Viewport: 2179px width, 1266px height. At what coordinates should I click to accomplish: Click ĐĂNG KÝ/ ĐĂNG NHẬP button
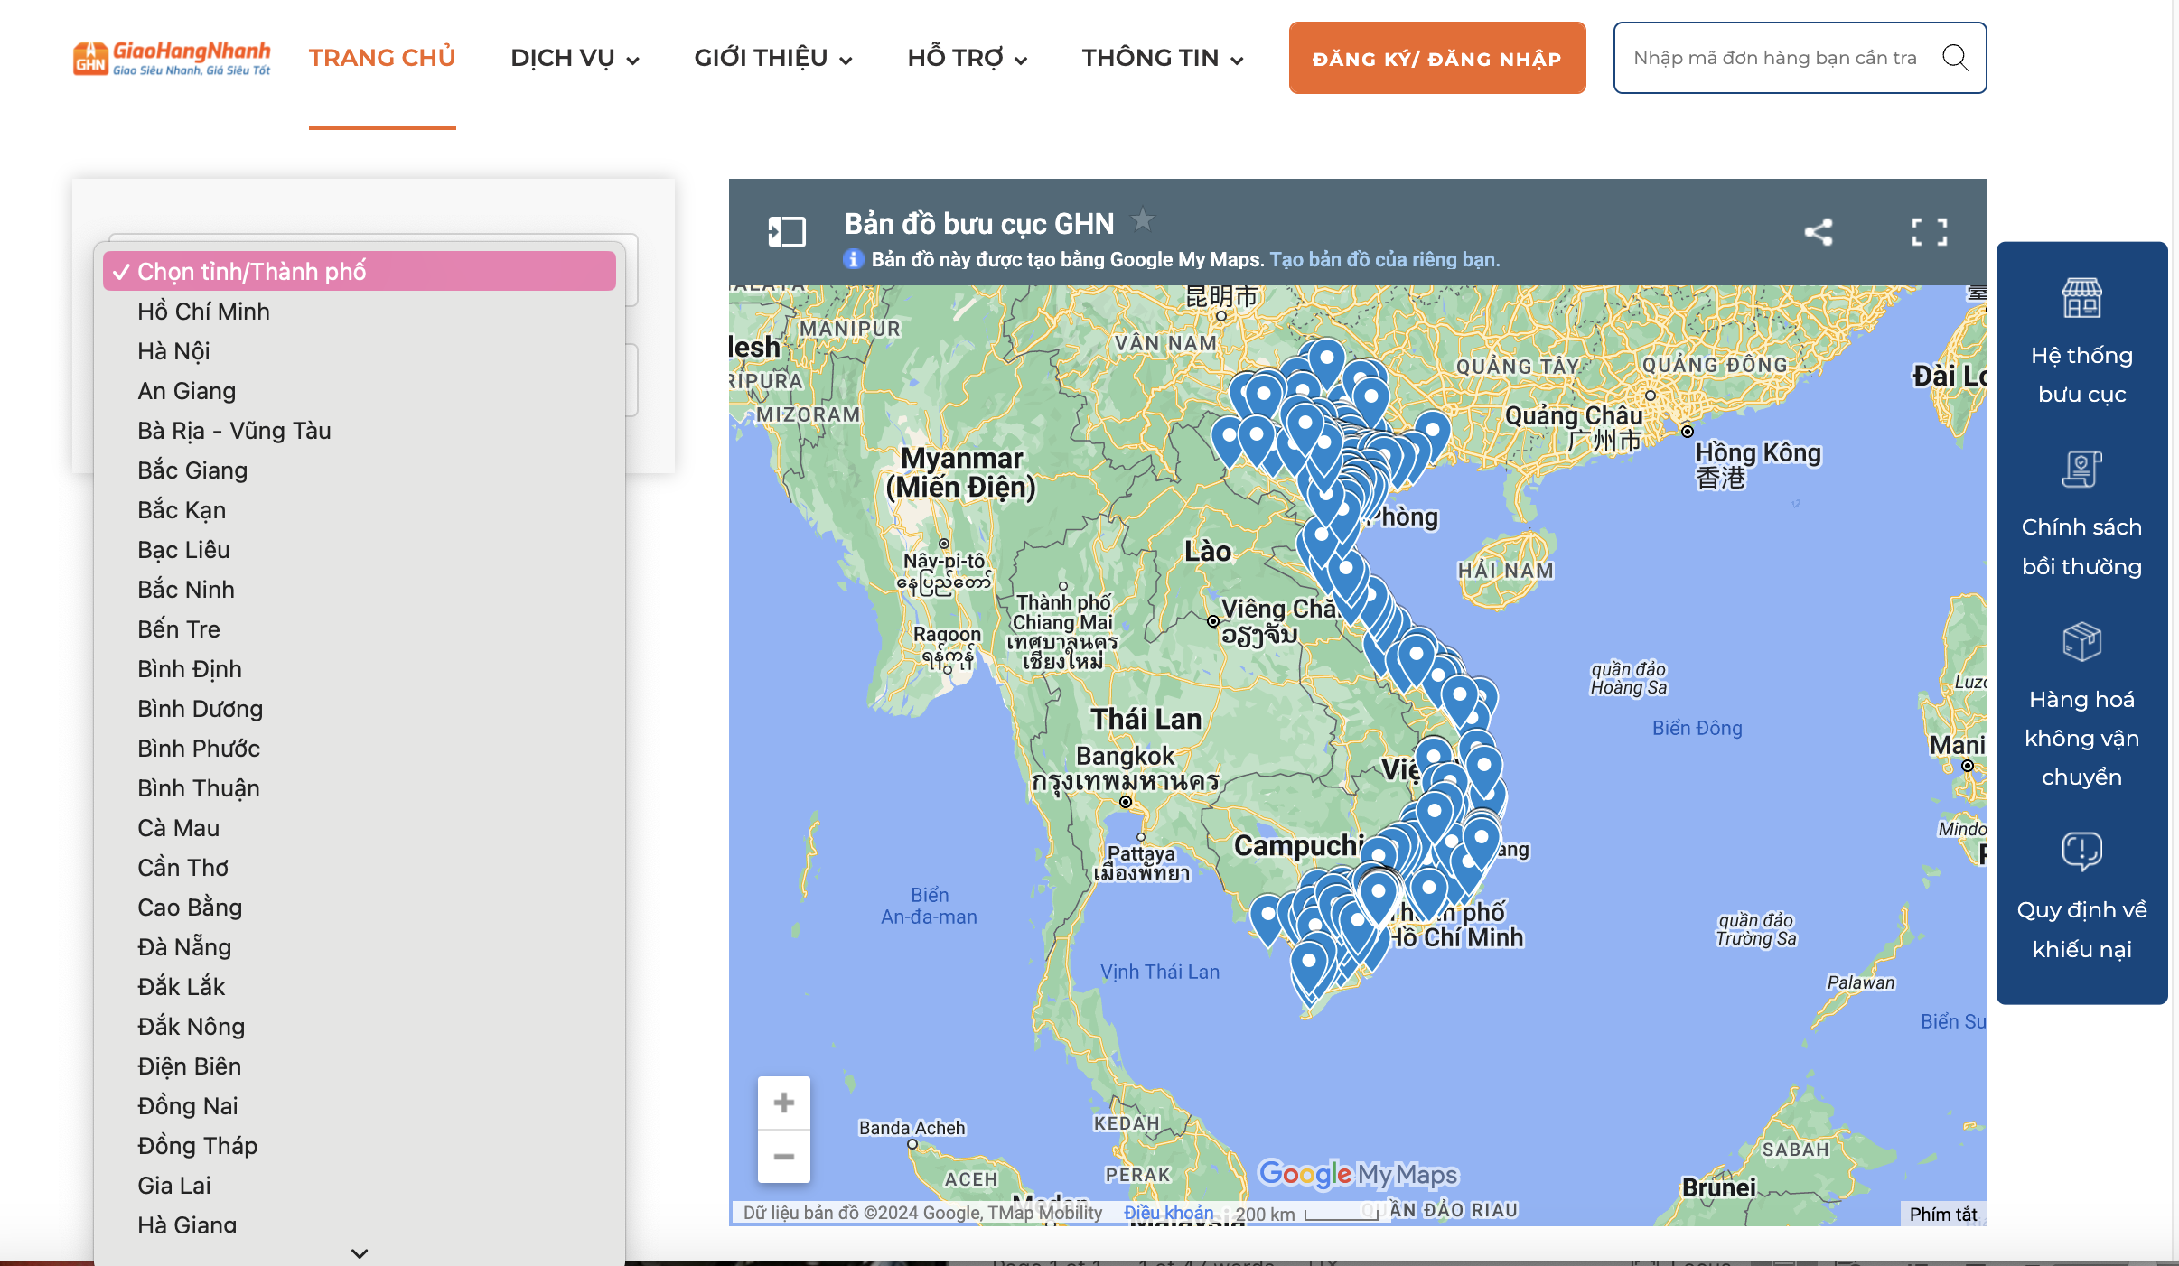(x=1437, y=58)
